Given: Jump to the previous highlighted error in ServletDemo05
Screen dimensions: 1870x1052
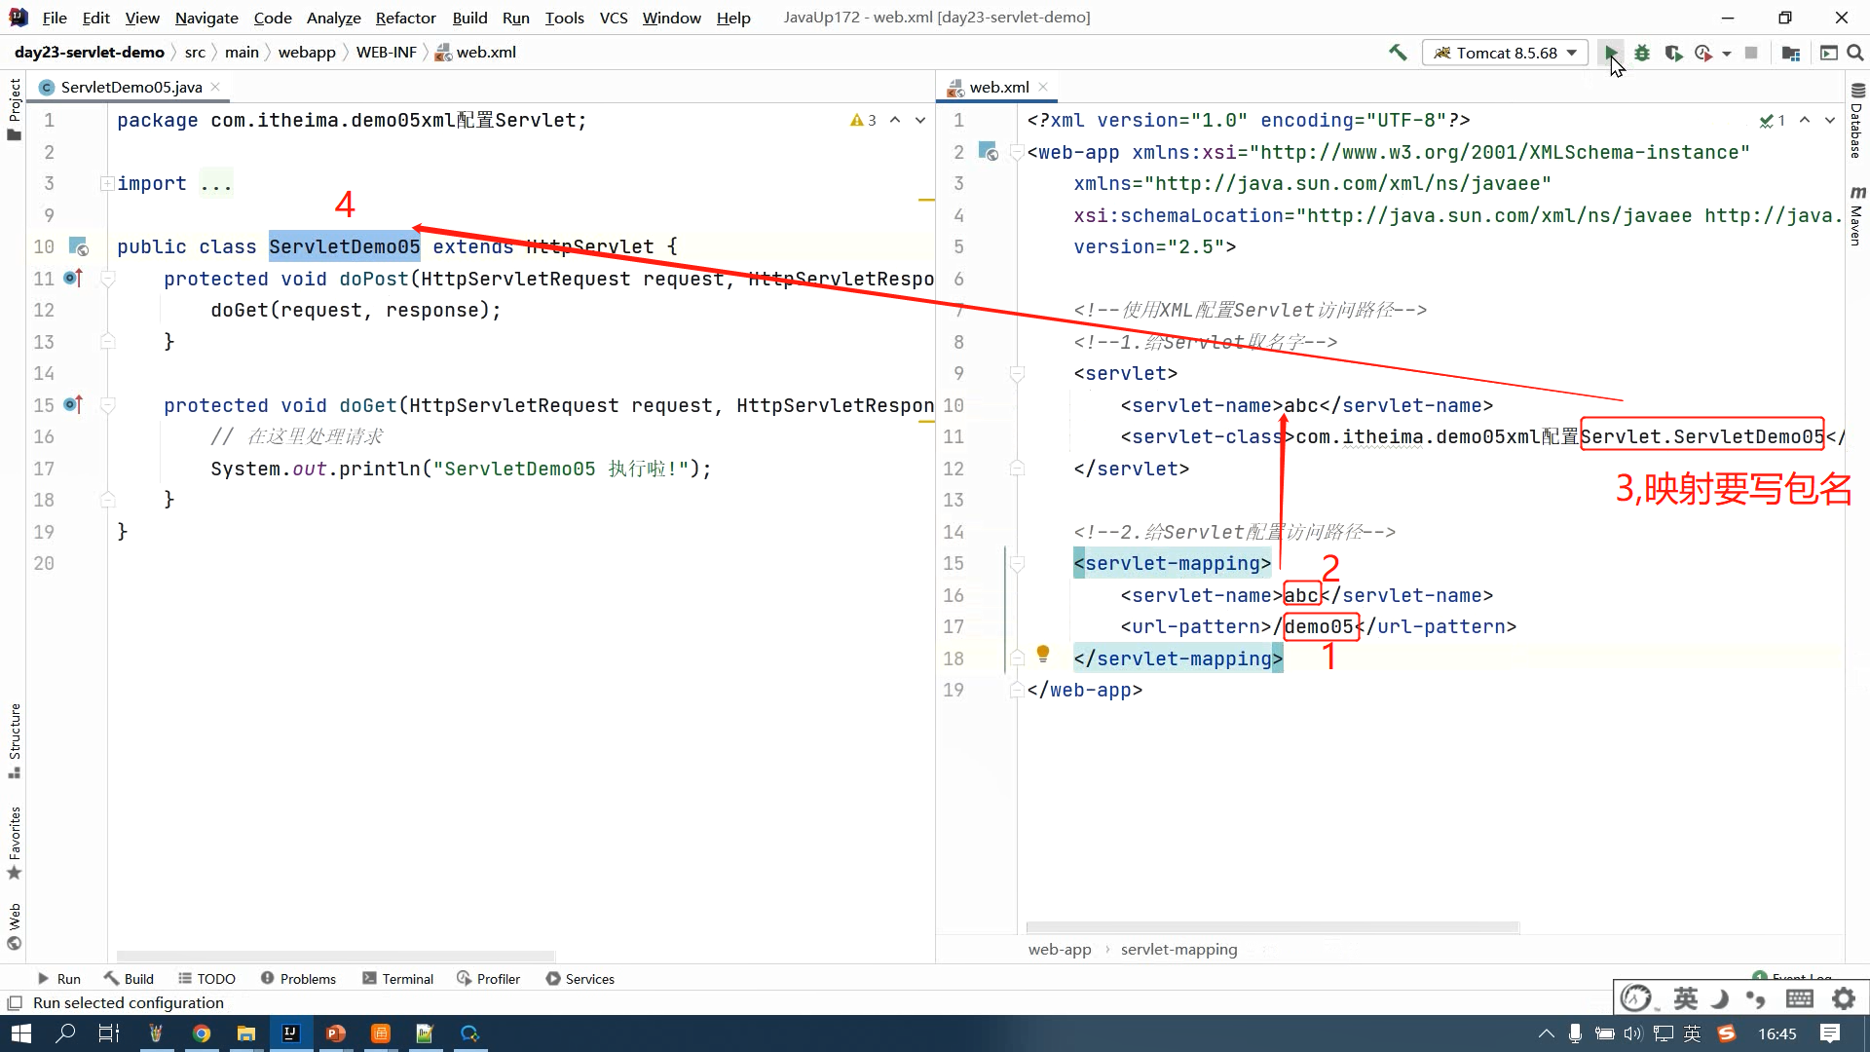Looking at the screenshot, I should [895, 120].
